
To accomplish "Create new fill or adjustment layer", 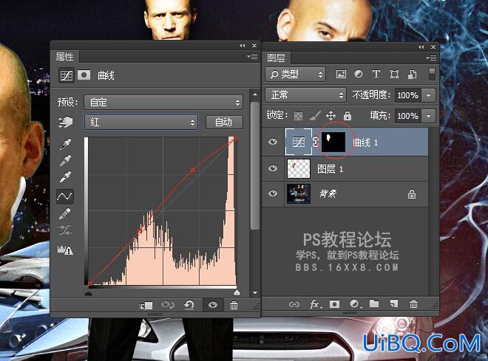I will click(x=355, y=304).
